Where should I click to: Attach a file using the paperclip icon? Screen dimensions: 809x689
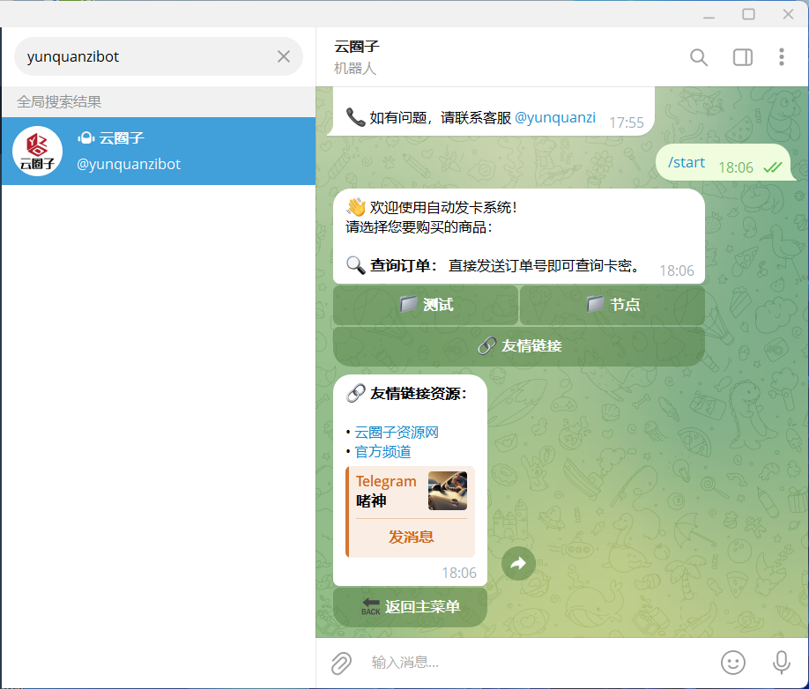coord(341,663)
